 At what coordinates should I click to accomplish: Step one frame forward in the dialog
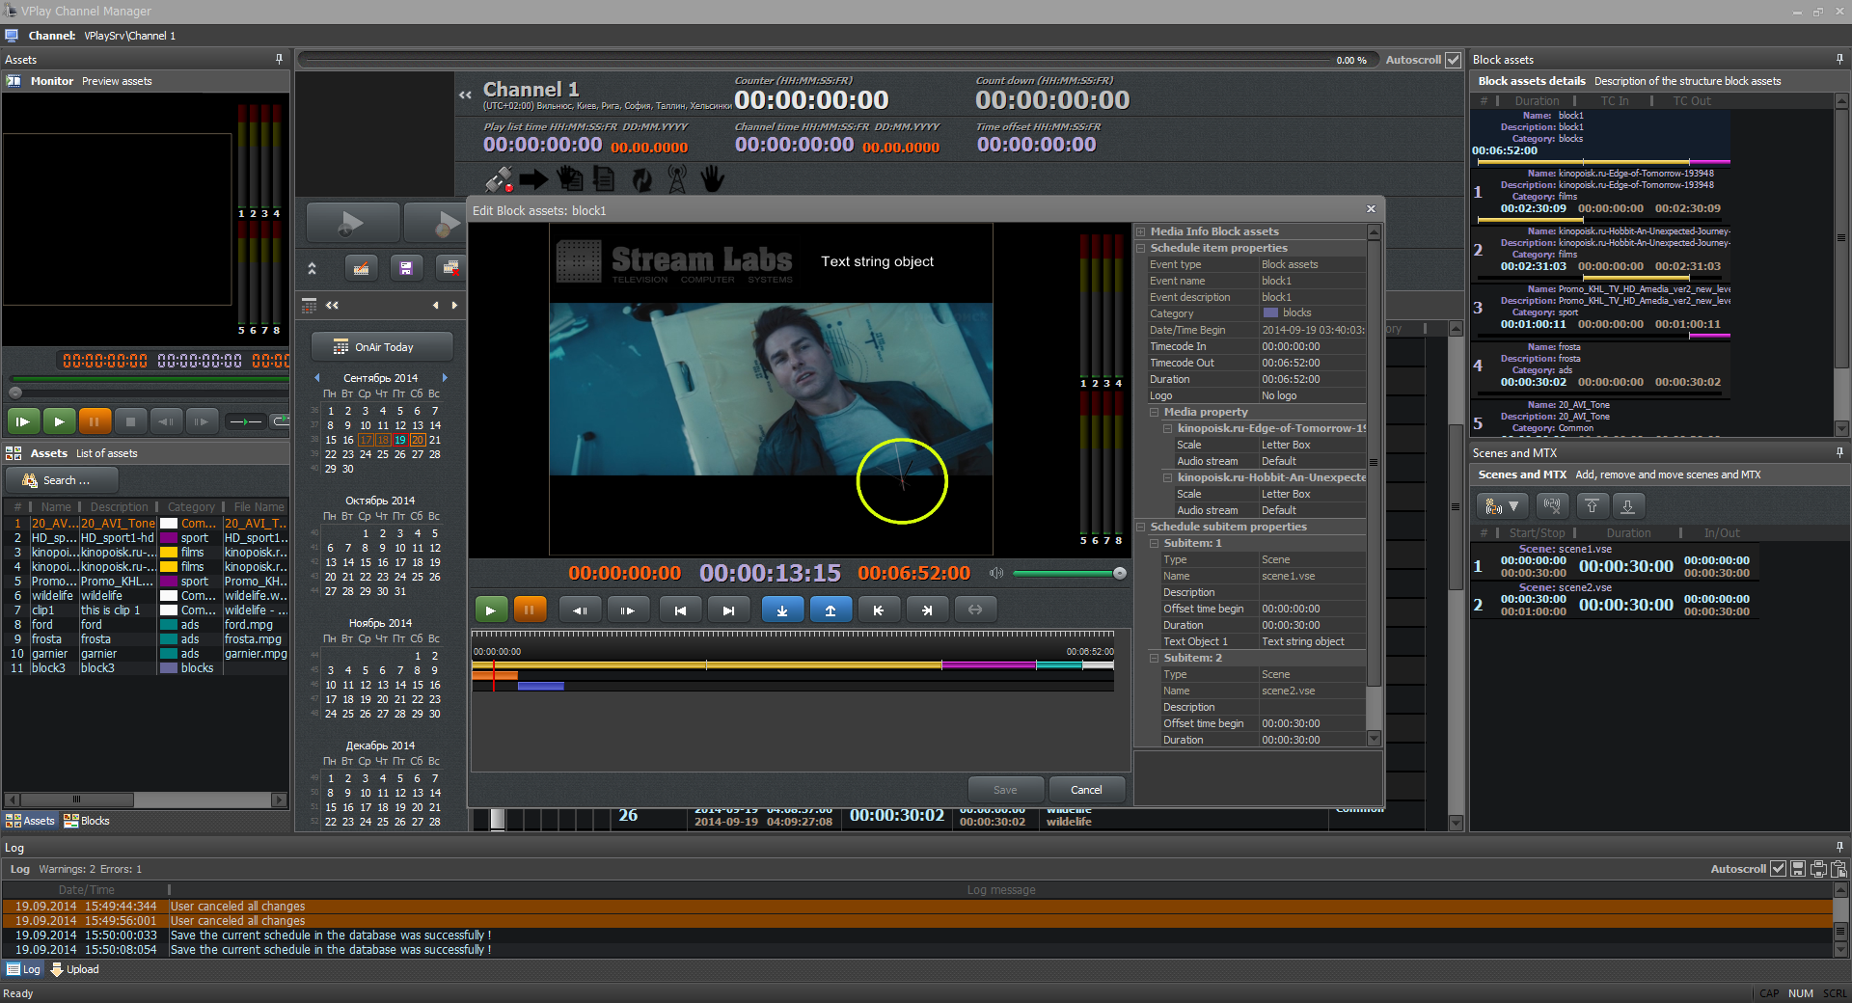click(x=628, y=610)
